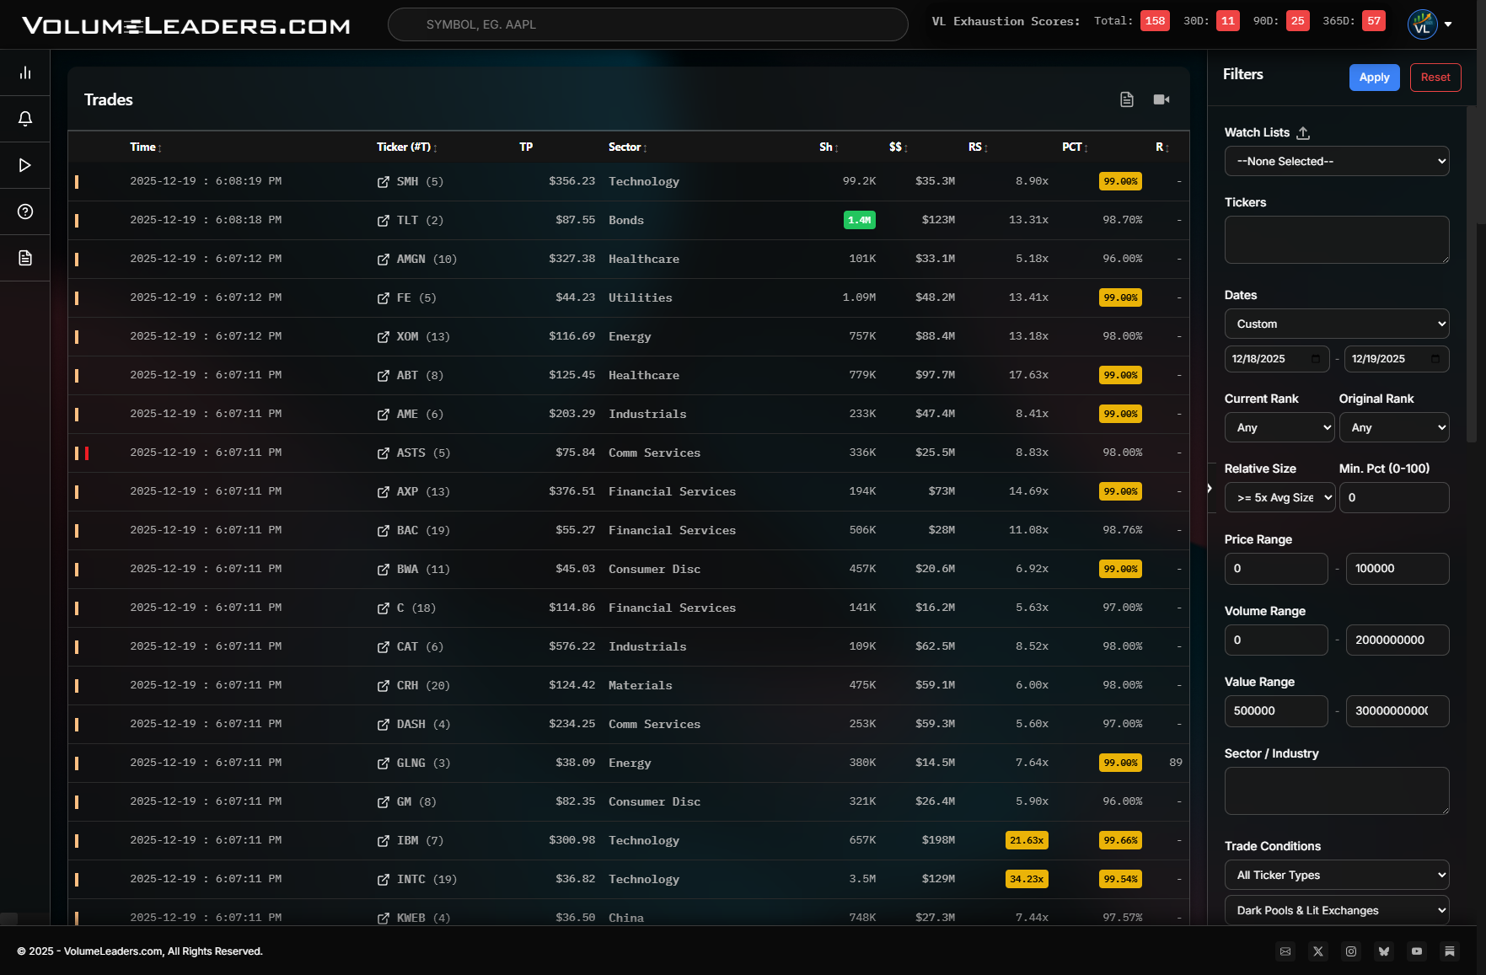Click the red Reset filters button

point(1435,78)
